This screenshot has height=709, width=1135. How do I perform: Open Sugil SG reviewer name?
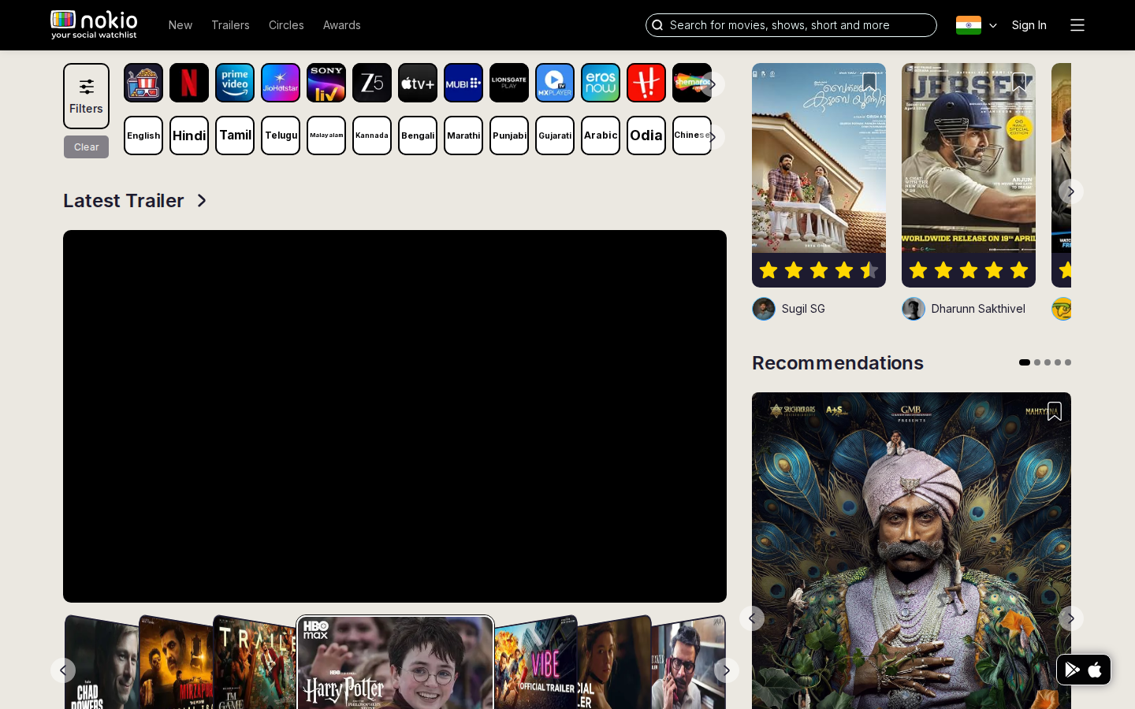coord(803,309)
